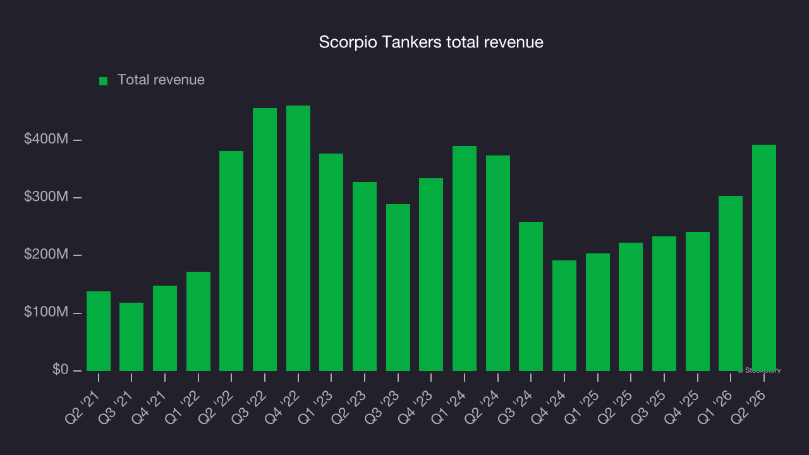Select the Q1 '26 revenue bar
809x455 pixels.
click(x=731, y=283)
